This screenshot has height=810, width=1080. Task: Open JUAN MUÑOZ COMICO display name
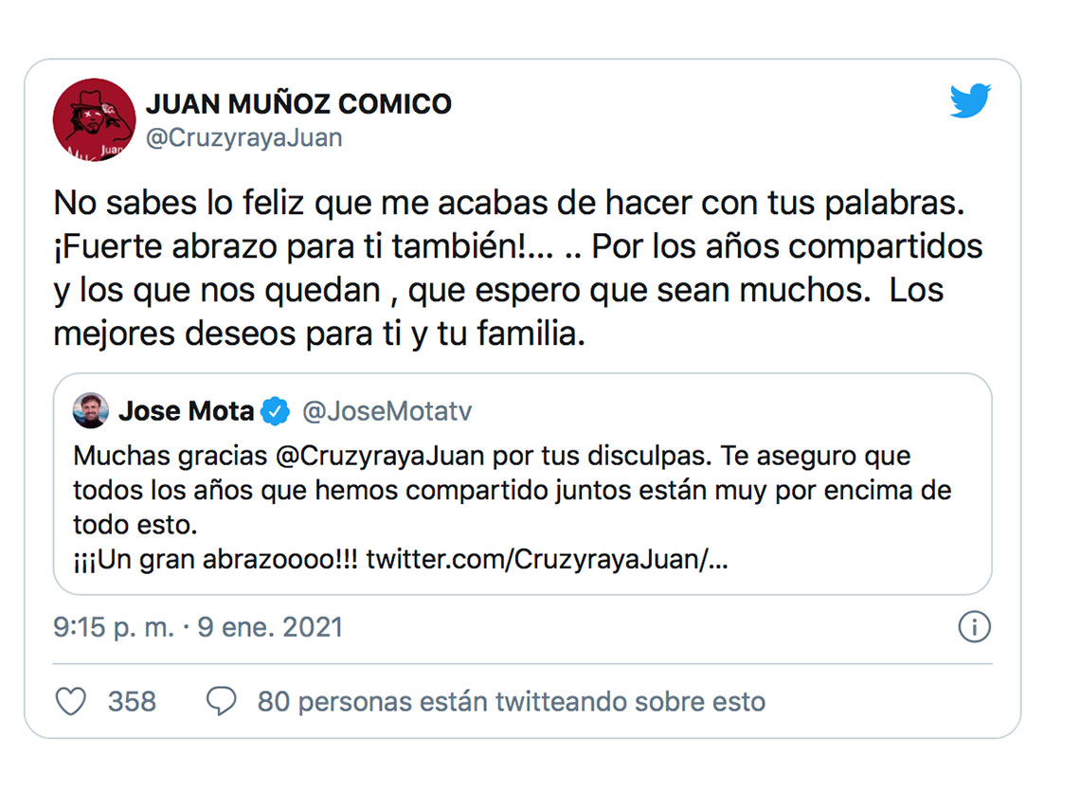pyautogui.click(x=299, y=104)
